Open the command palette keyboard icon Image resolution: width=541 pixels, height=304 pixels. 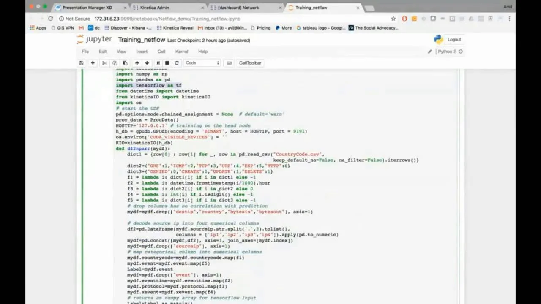coord(229,63)
